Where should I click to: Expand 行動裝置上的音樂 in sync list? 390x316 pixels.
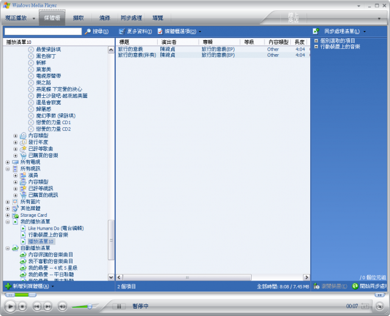coord(316,47)
